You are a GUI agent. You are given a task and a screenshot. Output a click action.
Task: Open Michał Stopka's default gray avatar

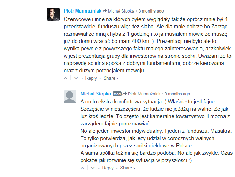click(x=70, y=97)
